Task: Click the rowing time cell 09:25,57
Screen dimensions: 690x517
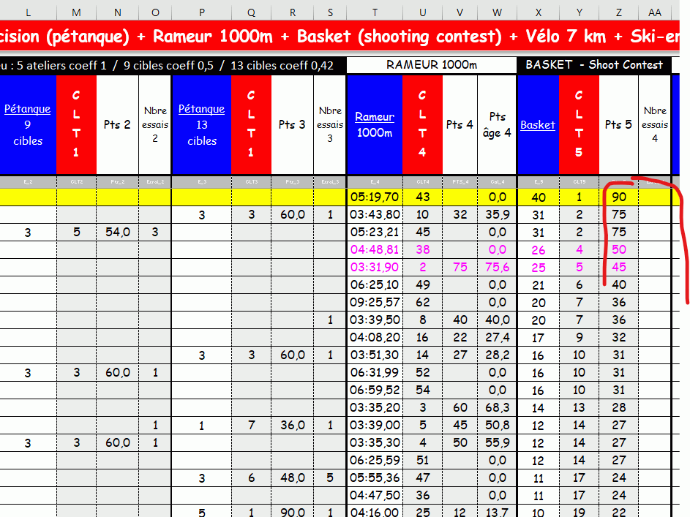Action: coord(375,303)
